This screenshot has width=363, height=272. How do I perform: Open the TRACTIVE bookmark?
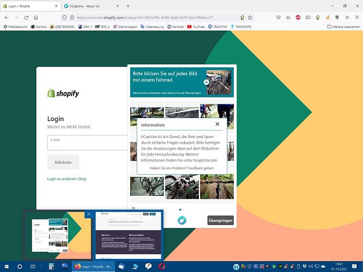click(x=217, y=27)
